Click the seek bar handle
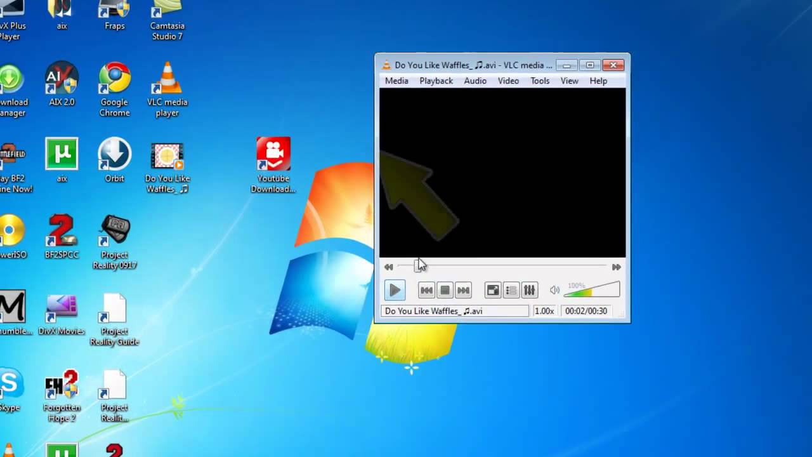Screen dimensions: 812x457 [417, 267]
